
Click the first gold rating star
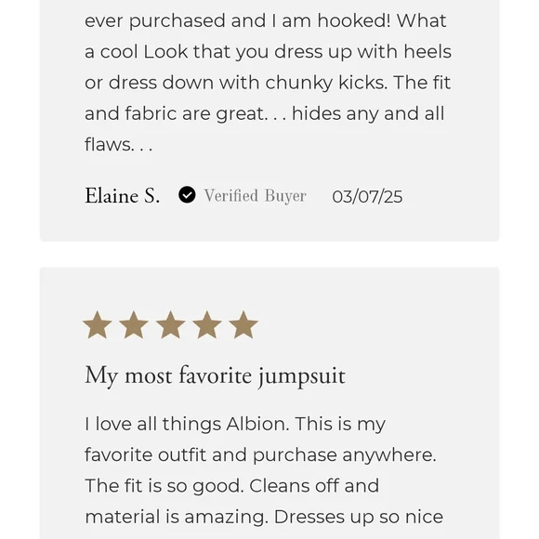point(98,325)
